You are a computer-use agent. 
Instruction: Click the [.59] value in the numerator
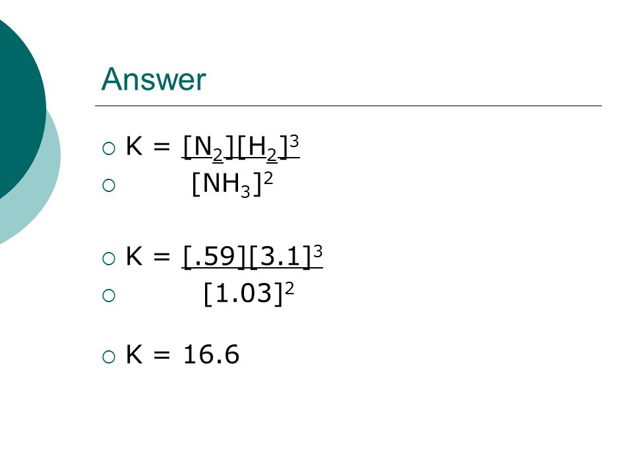pyautogui.click(x=214, y=257)
